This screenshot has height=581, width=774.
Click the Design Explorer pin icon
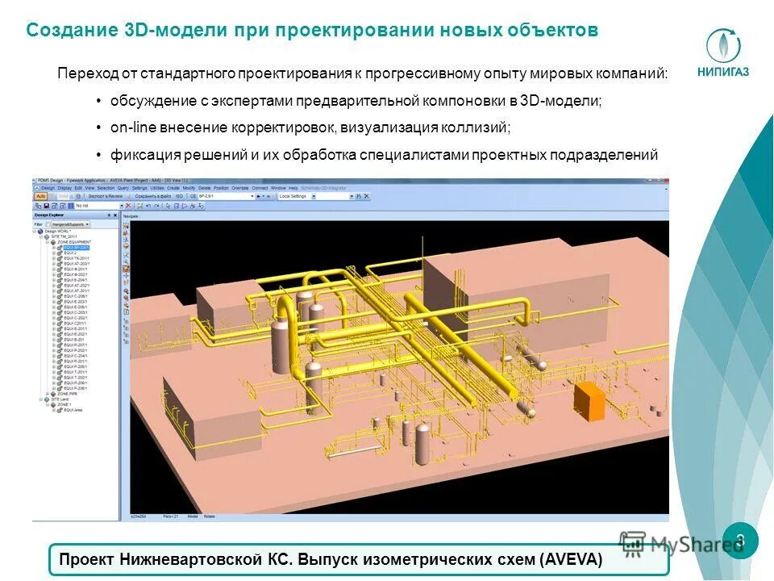108,215
